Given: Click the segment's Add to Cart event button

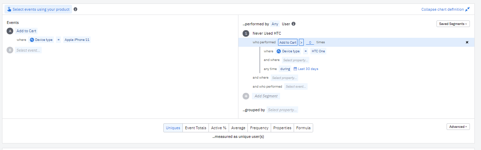Looking at the screenshot, I should [x=288, y=42].
